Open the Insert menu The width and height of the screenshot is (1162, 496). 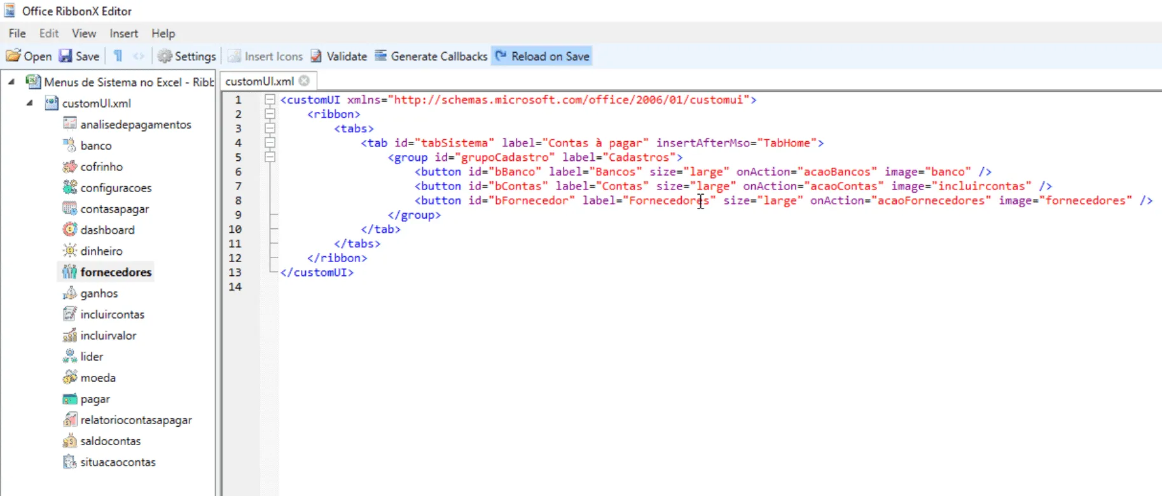point(123,34)
